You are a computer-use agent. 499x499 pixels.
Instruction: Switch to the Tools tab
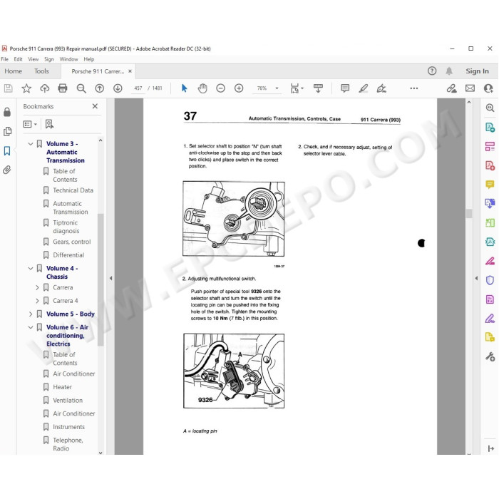(x=41, y=71)
